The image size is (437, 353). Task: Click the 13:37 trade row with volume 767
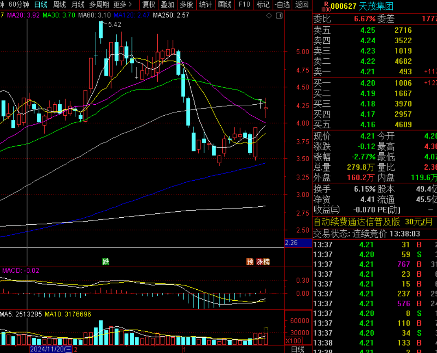tap(375, 264)
